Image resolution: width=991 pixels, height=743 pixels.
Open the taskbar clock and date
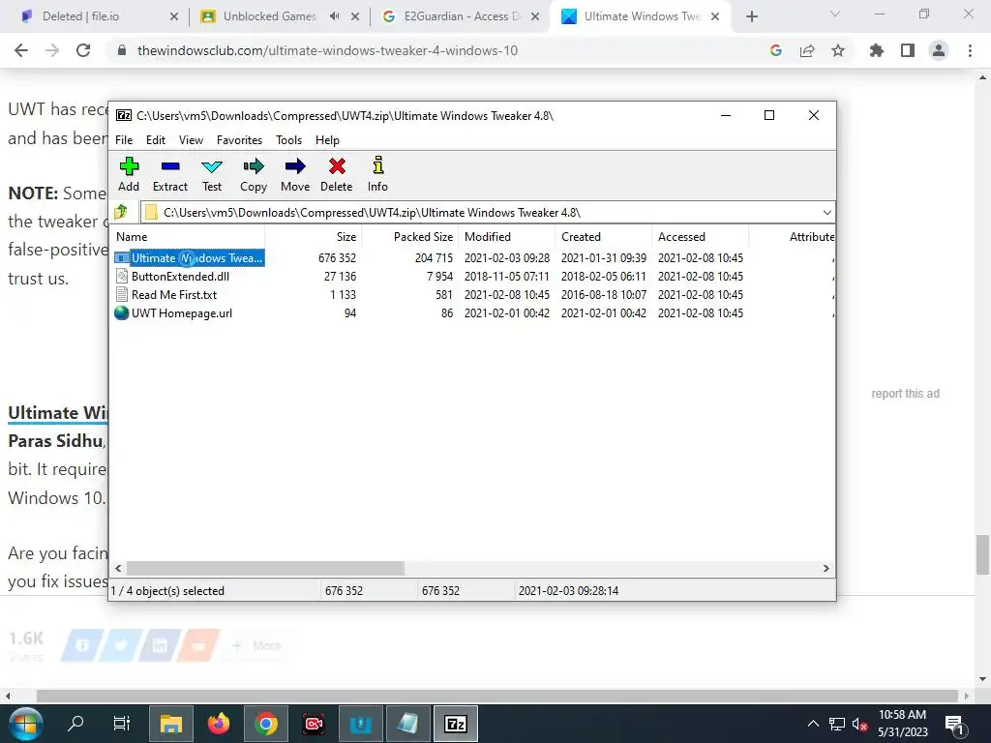pos(903,724)
